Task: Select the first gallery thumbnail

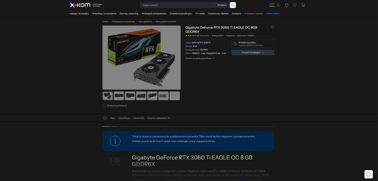Action: click(x=107, y=96)
